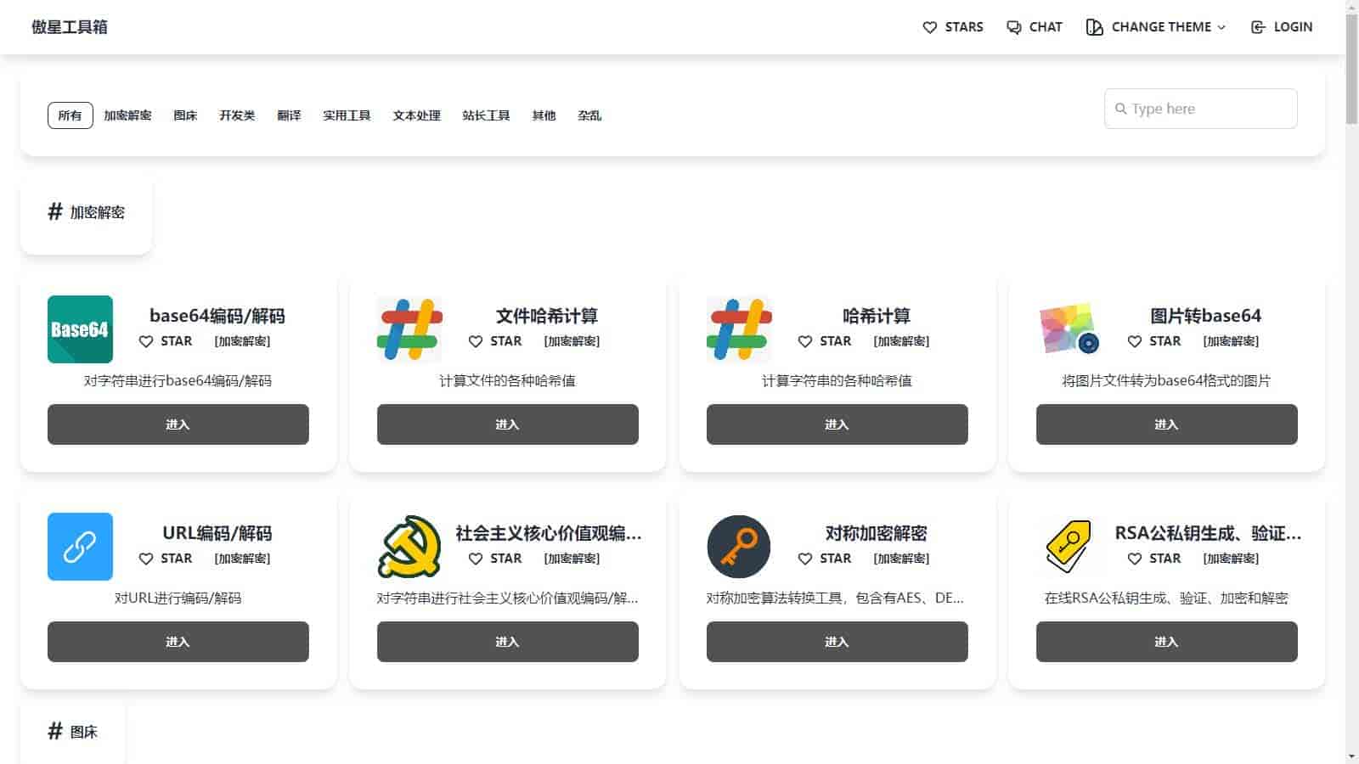Click the Base64 tool icon

click(80, 329)
